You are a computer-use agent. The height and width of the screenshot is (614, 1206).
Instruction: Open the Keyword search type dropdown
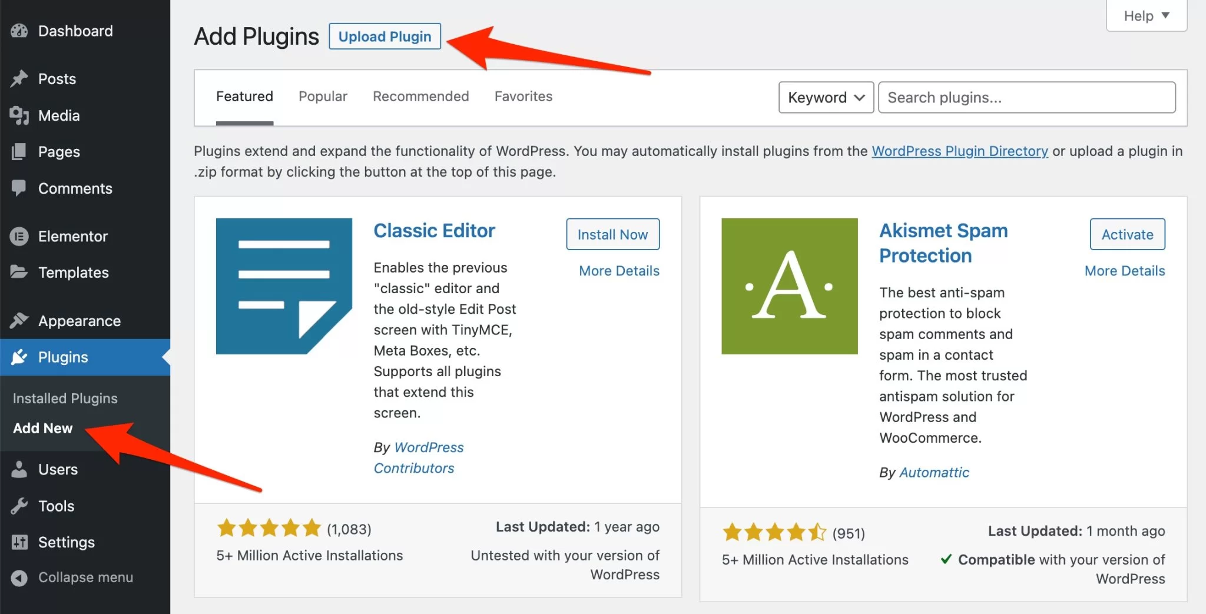point(826,97)
